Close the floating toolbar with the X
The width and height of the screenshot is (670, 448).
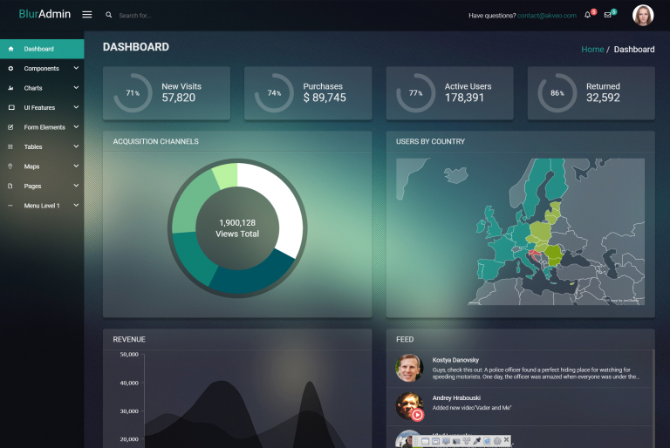point(507,441)
